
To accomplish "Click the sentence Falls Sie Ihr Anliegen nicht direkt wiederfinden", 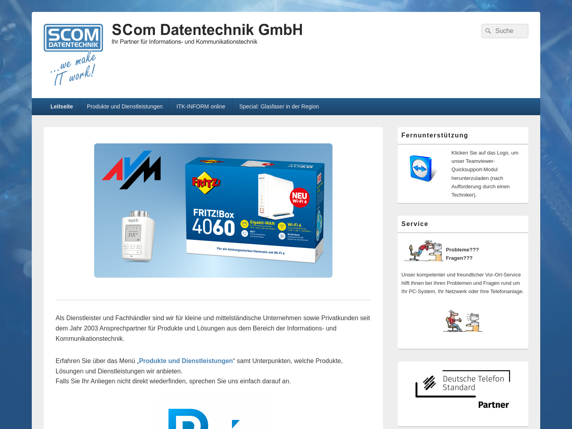I will pyautogui.click(x=173, y=381).
